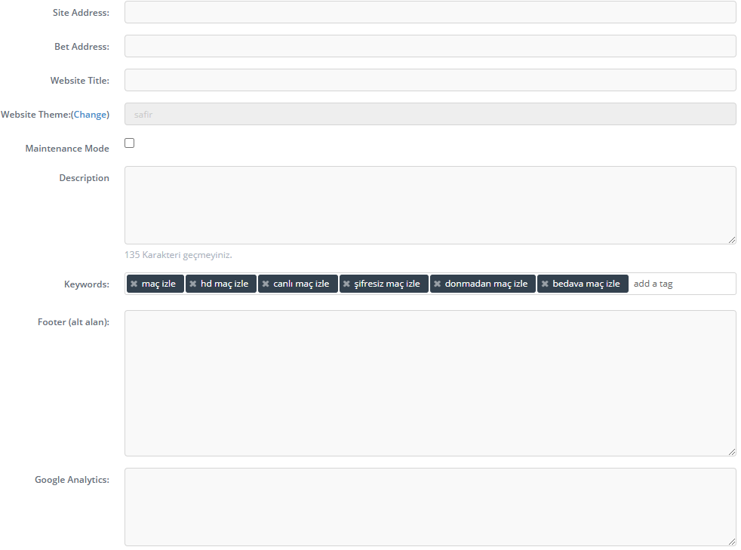Image resolution: width=741 pixels, height=550 pixels.
Task: Remove the 'maç izle' keyword tag
Action: pos(134,284)
